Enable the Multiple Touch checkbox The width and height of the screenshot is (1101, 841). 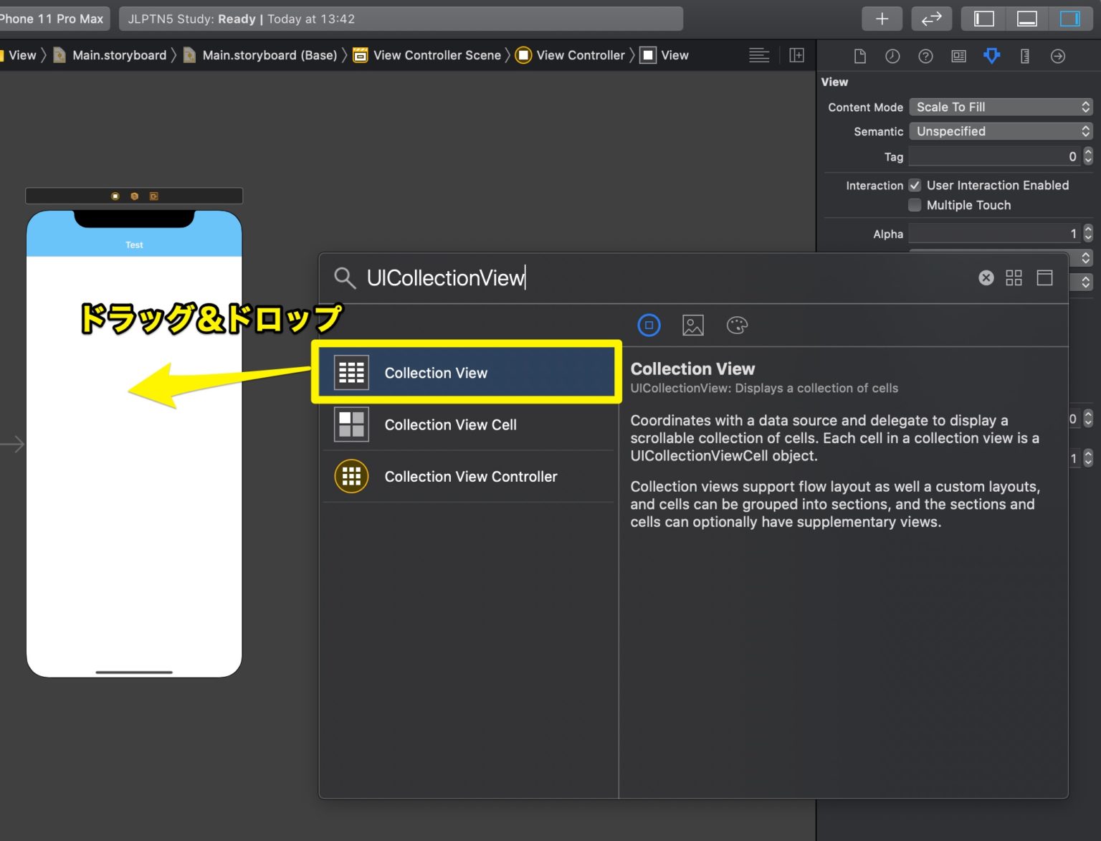point(915,205)
